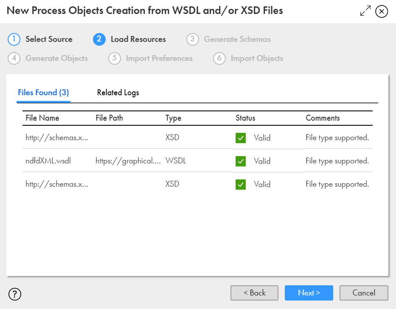Click step 6 circle for Import Objects
This screenshot has width=396, height=309.
[x=219, y=58]
